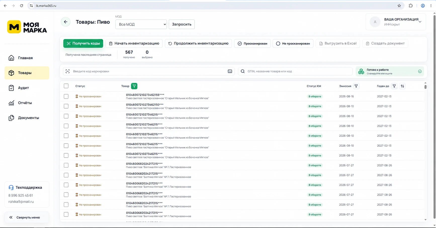
Task: Start inventory with Начать инвентаризацию
Action: tap(134, 43)
